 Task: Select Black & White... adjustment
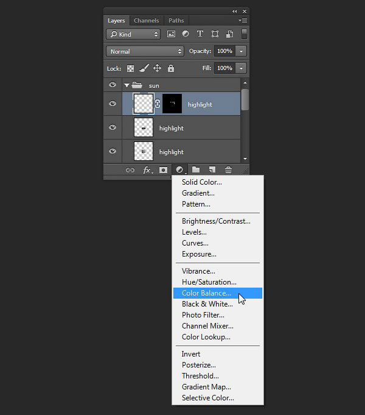pos(218,304)
